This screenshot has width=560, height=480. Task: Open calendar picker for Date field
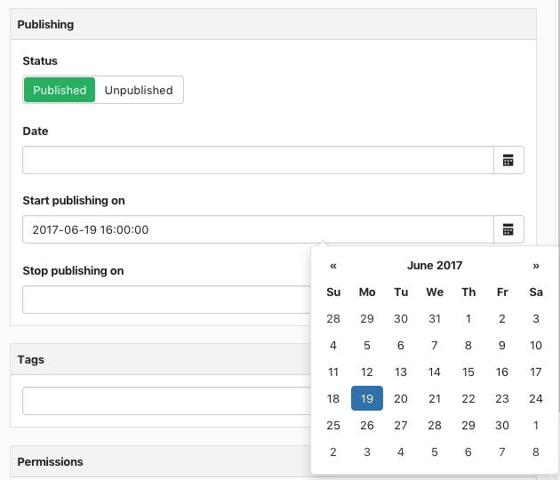508,160
